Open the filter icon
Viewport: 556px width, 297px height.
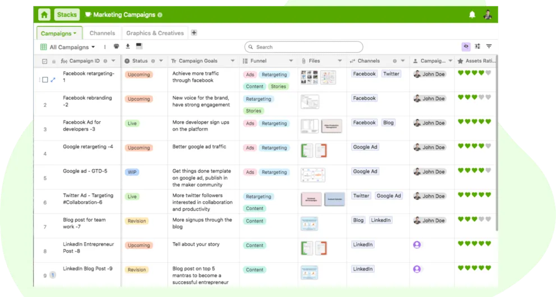click(489, 47)
